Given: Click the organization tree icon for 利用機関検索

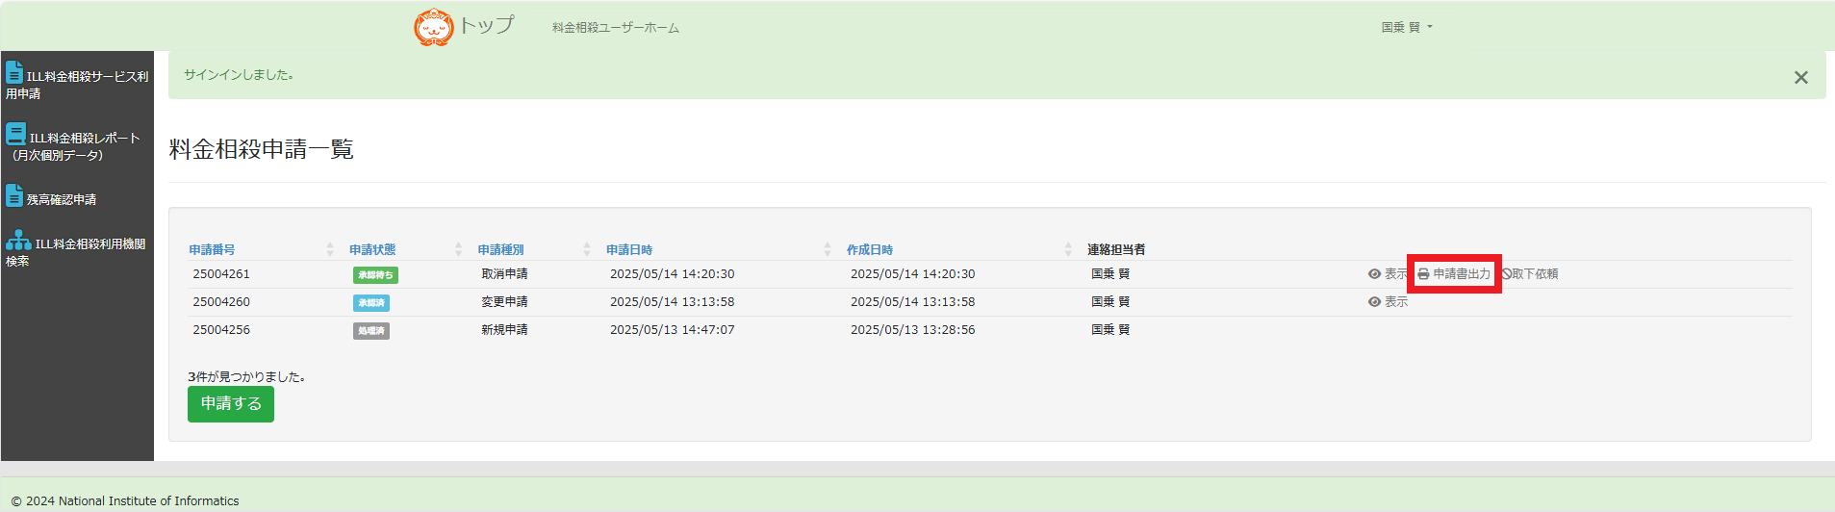Looking at the screenshot, I should coord(18,240).
